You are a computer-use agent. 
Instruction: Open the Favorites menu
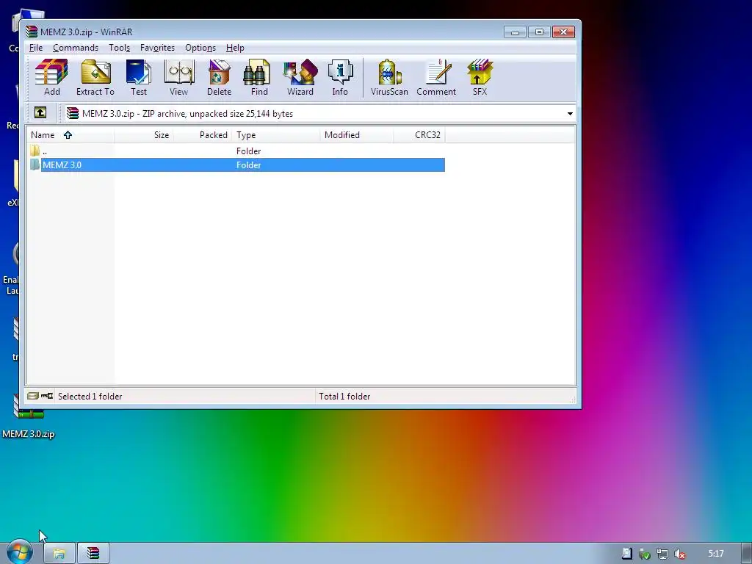tap(157, 48)
